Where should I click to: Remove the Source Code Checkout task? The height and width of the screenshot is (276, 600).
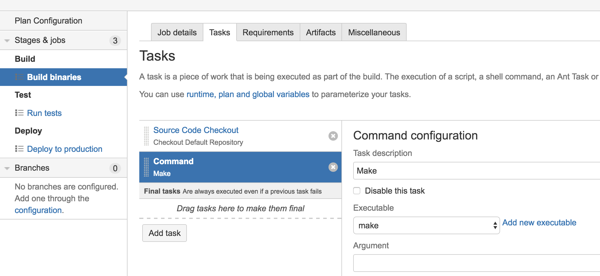[x=333, y=136]
